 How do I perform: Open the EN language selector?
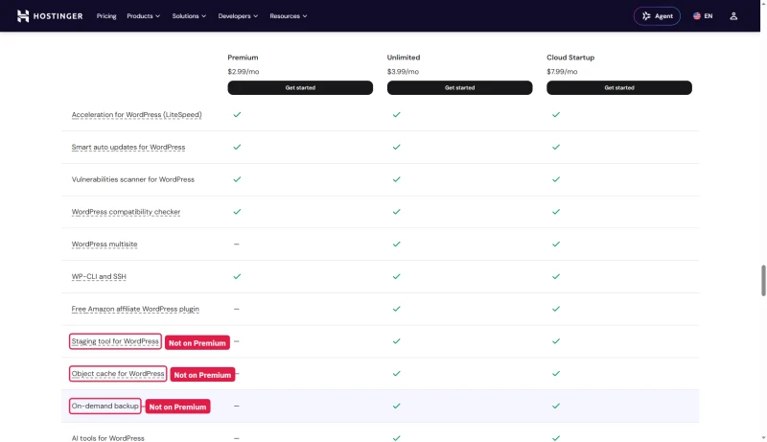coord(703,16)
